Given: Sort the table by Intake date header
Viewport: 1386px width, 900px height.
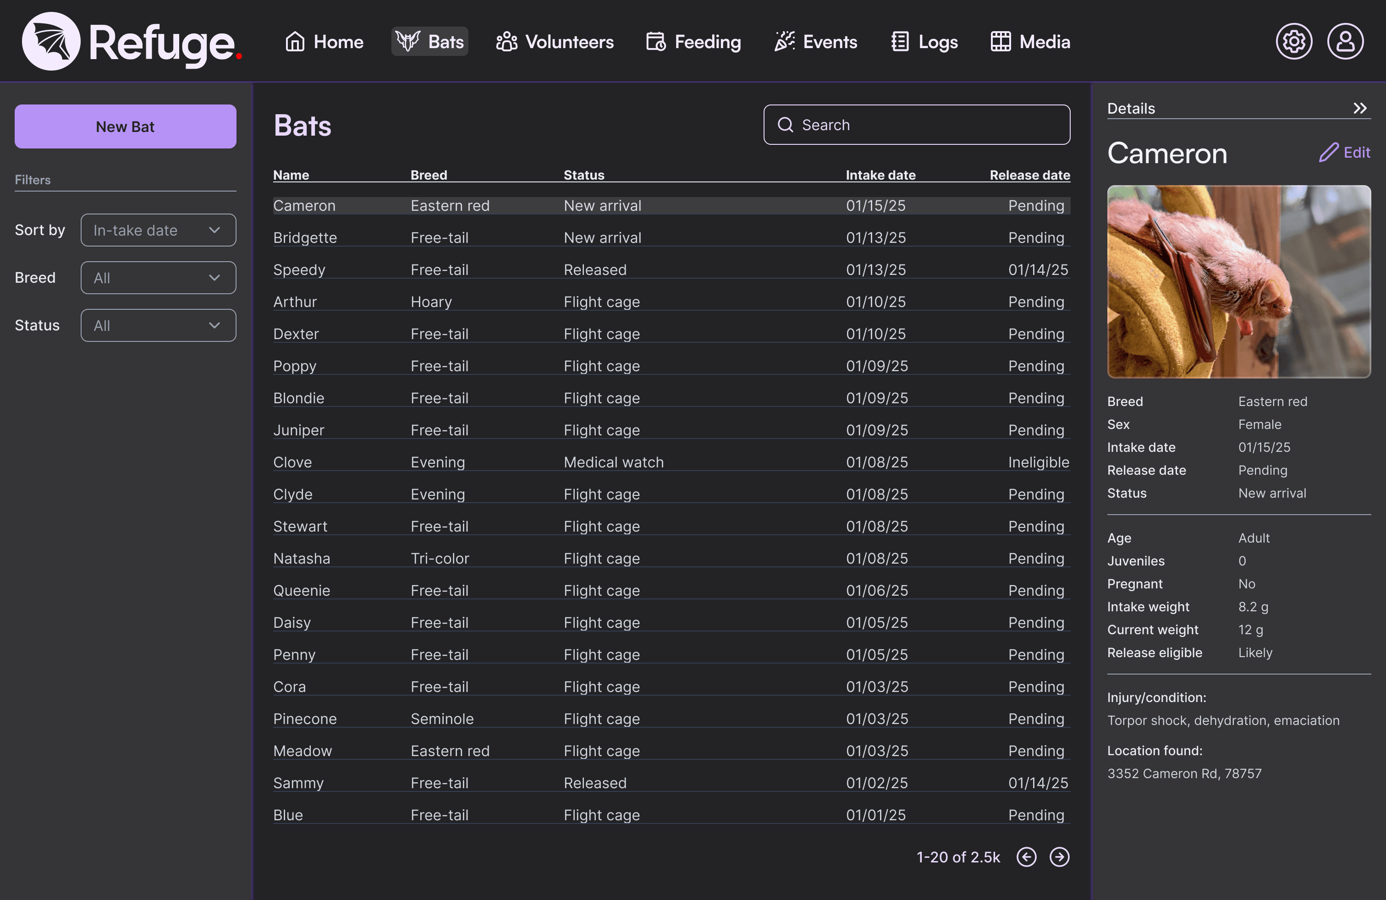Looking at the screenshot, I should click(880, 175).
